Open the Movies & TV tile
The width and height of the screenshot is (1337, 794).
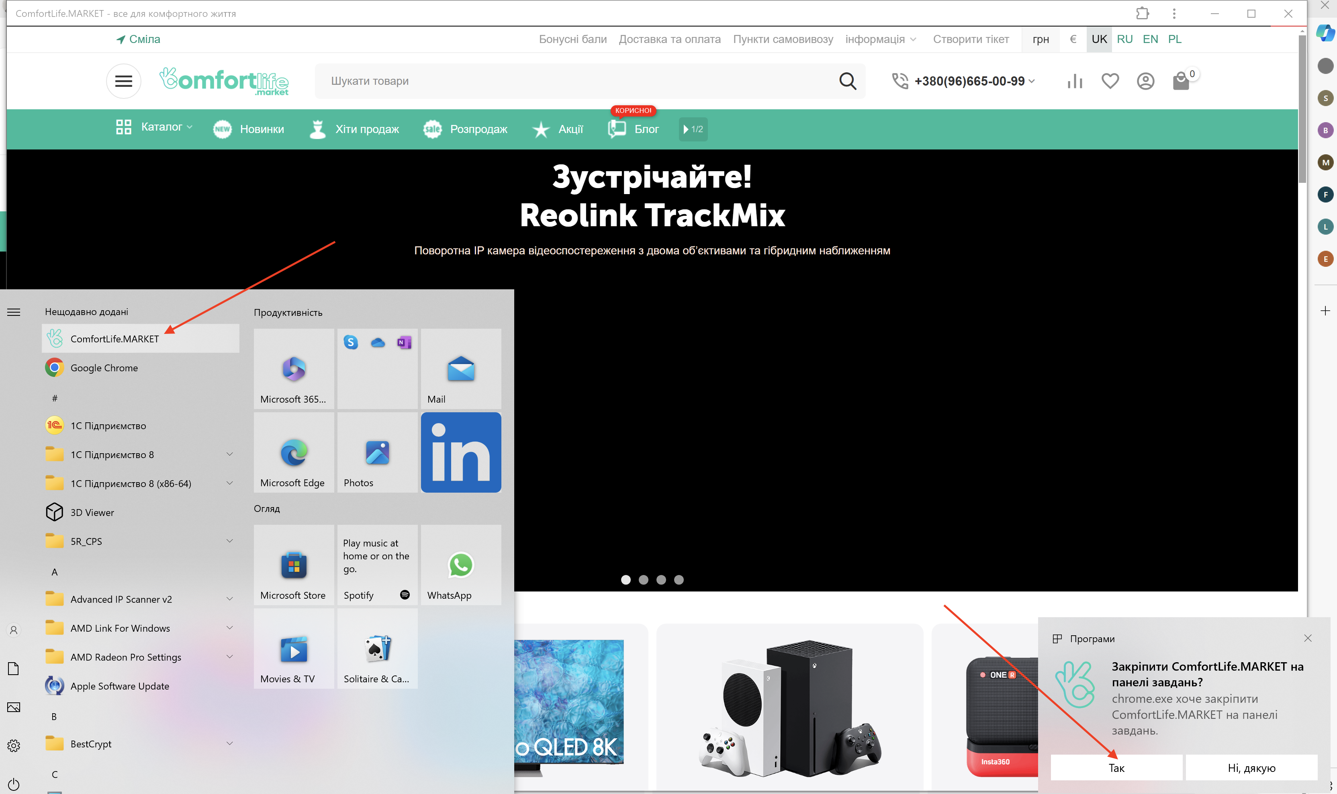[294, 648]
